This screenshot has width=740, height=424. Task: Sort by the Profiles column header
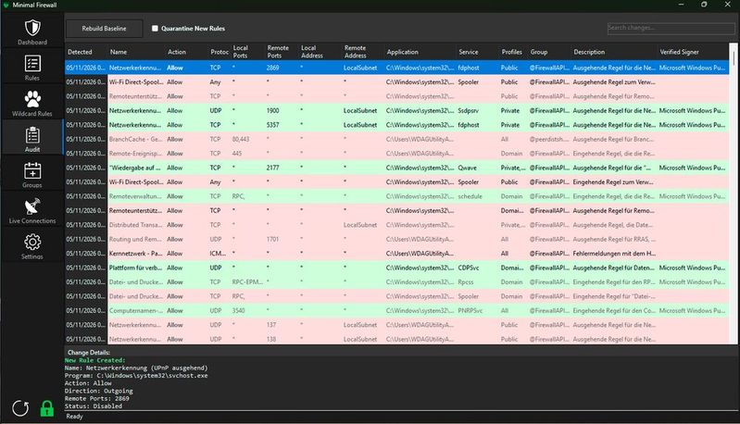coord(511,52)
